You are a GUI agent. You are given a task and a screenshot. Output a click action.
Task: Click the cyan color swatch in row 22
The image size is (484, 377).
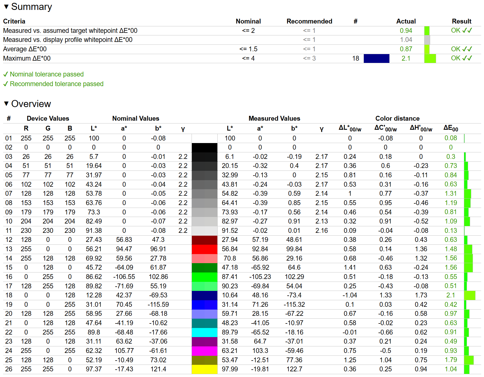coord(205,332)
